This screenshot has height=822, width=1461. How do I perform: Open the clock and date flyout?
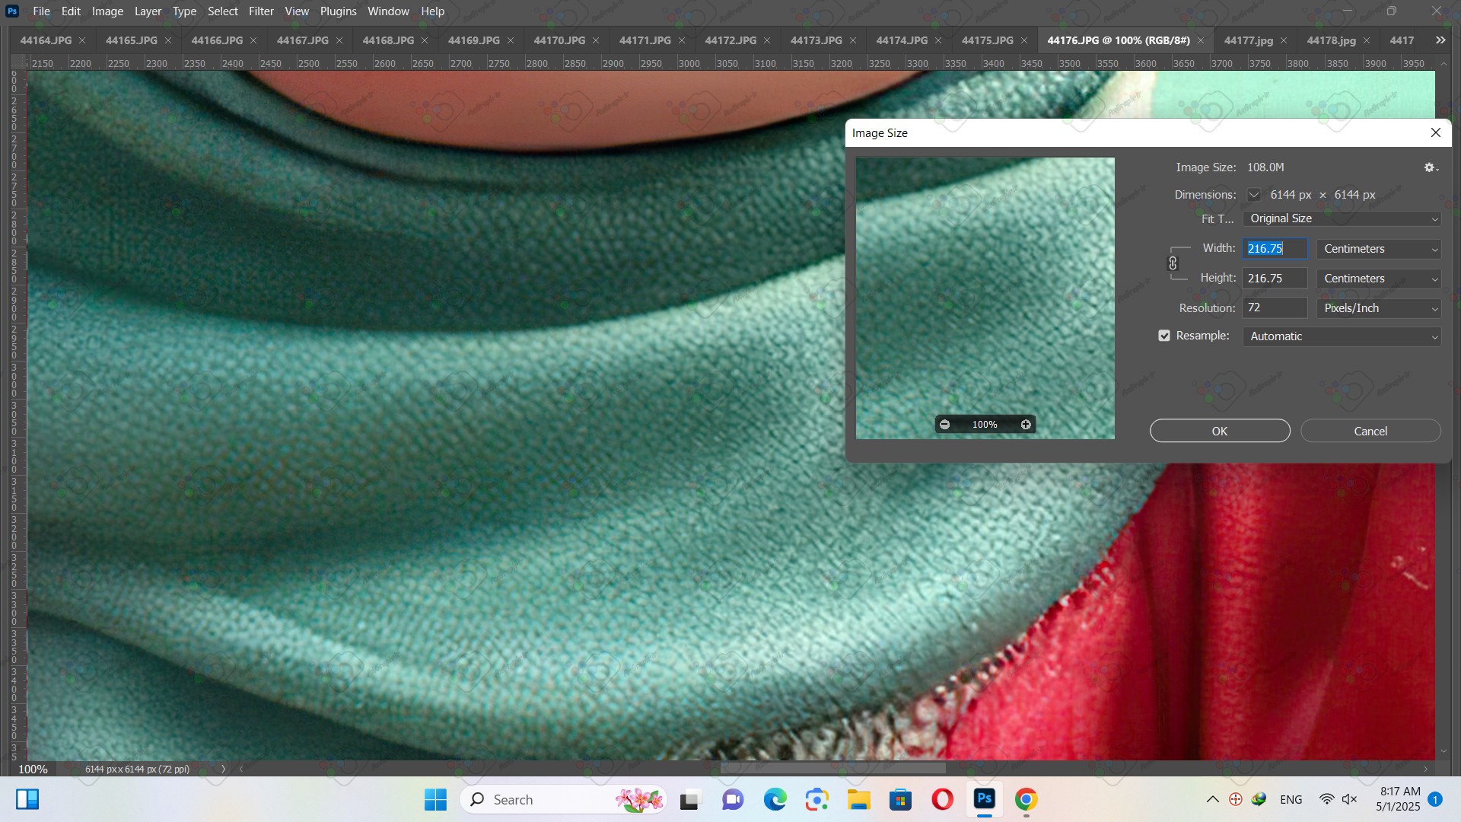(1399, 799)
